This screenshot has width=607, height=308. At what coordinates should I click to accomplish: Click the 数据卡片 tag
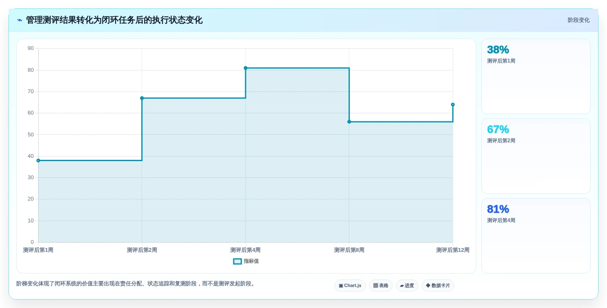(438, 285)
